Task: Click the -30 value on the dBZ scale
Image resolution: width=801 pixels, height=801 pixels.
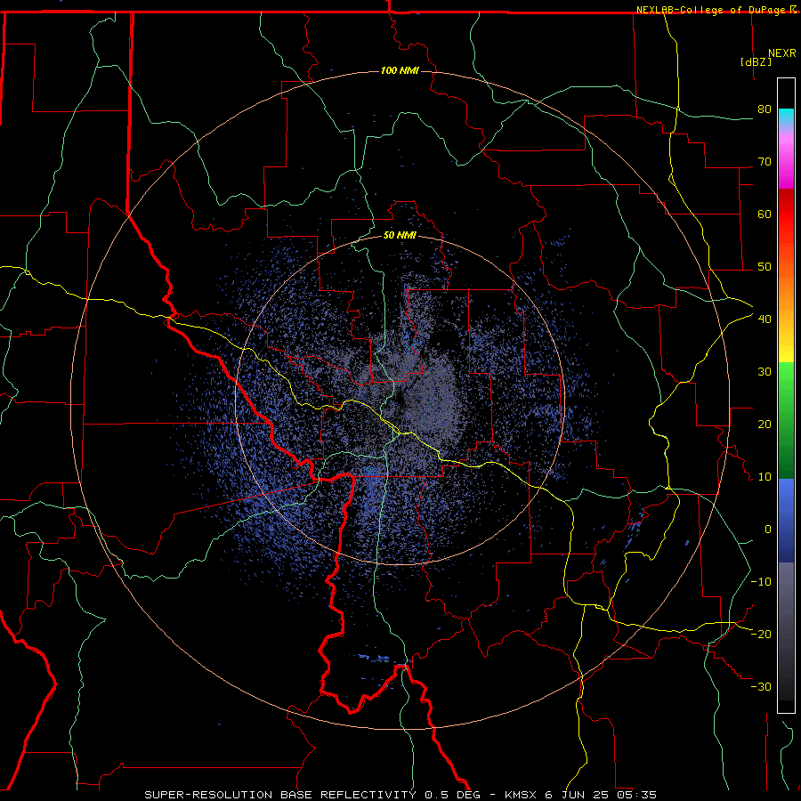Action: (761, 687)
